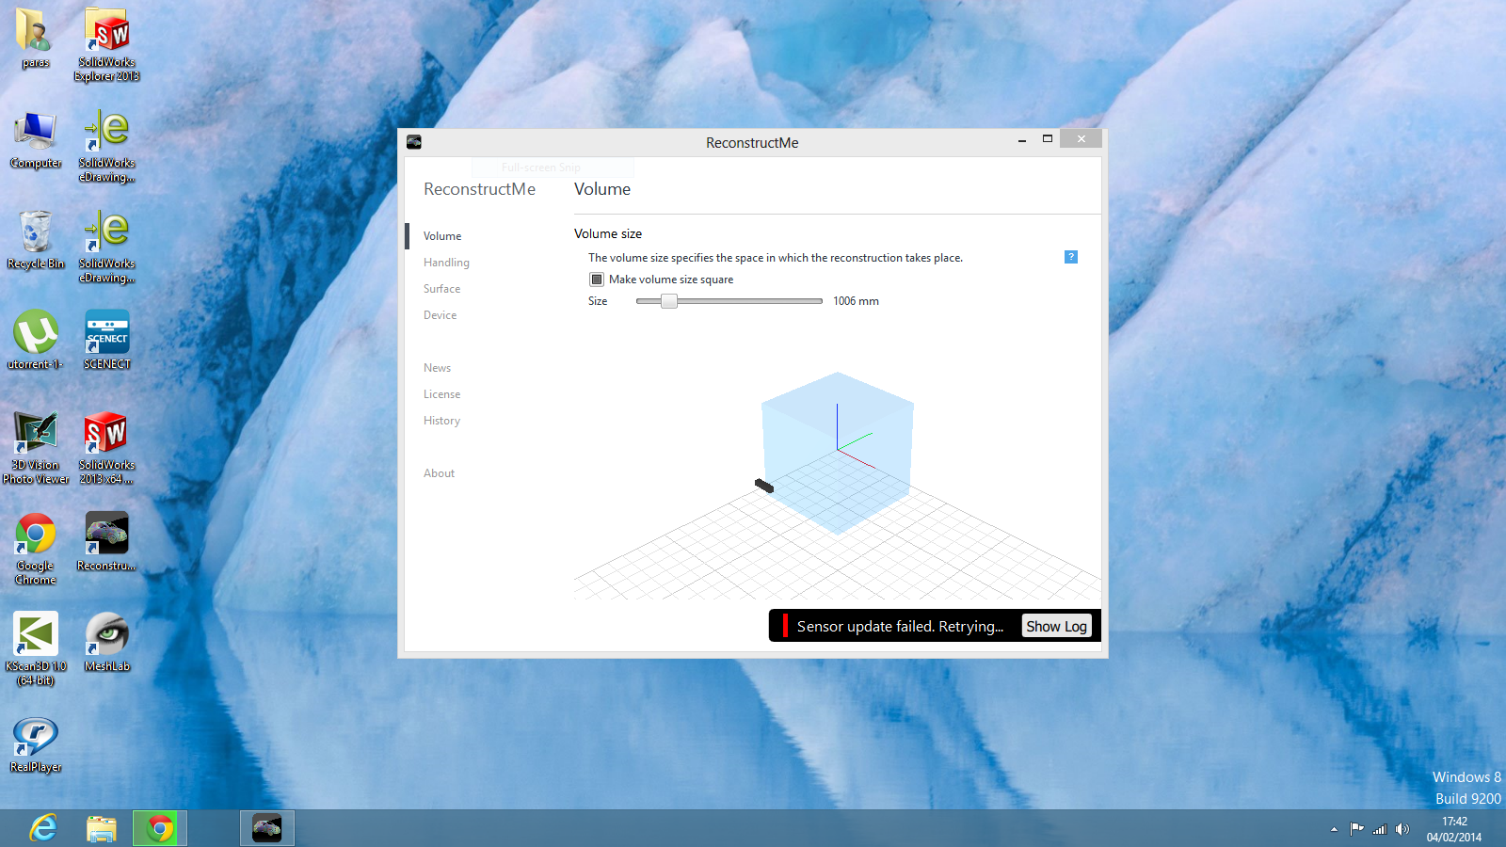Open Google Chrome from taskbar
Viewport: 1506px width, 847px height.
(x=160, y=828)
